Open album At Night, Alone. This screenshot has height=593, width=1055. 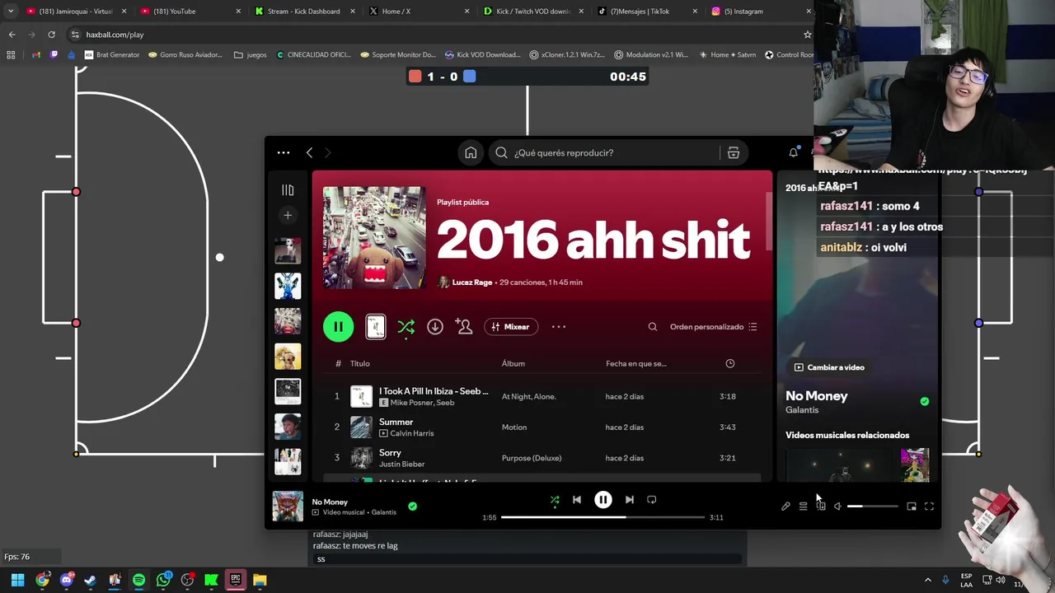528,396
